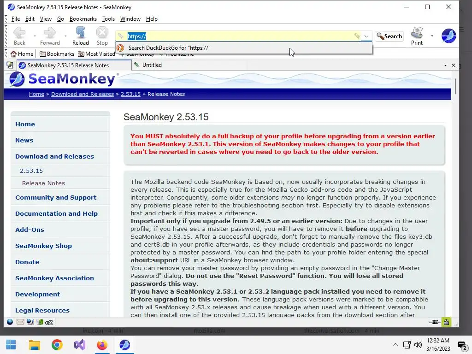
Task: Click the DuckDuckGo icon in autocomplete suggestion
Action: [120, 48]
